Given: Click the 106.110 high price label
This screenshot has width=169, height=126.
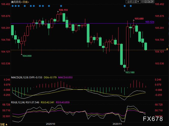Looking at the screenshot, I should tap(63, 10).
